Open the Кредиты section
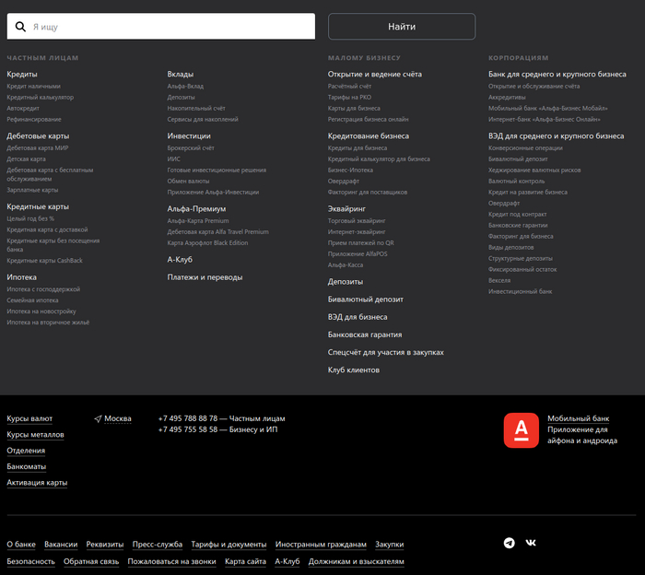Screen dimensions: 645x575 [x=22, y=75]
